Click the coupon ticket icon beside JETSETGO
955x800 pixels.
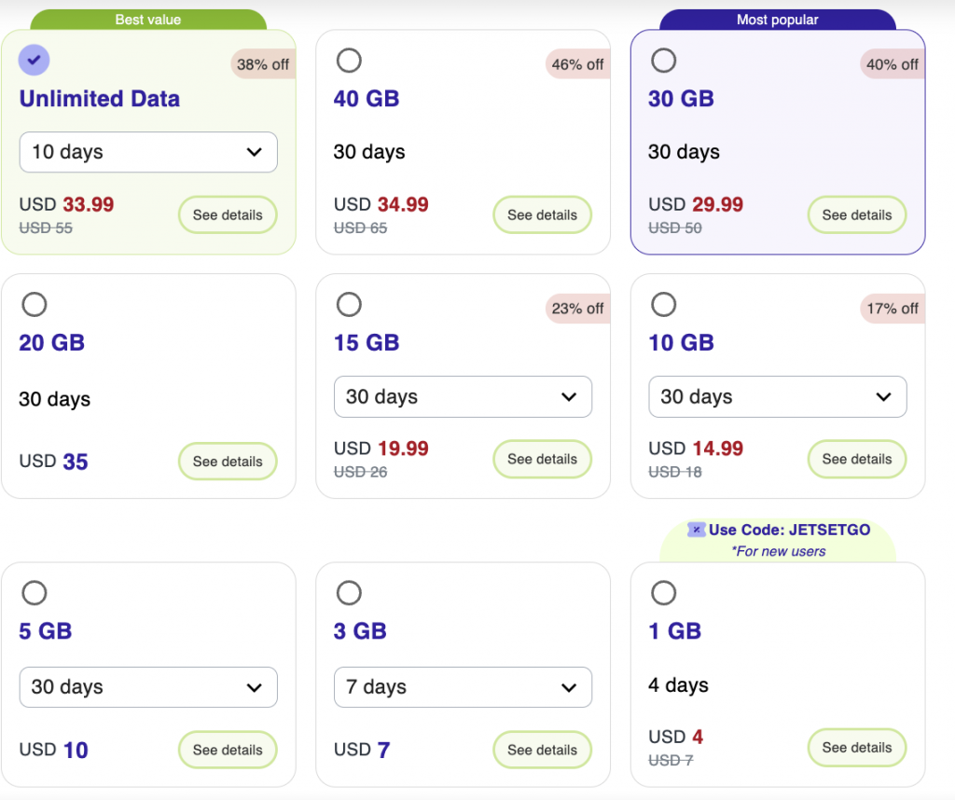tap(696, 530)
